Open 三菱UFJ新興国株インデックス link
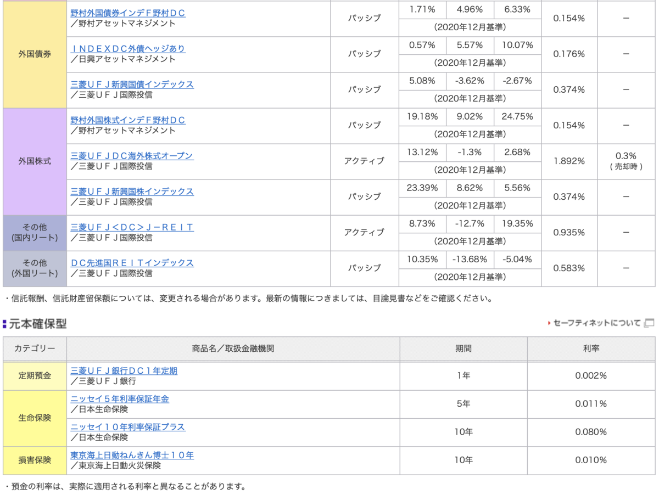Image resolution: width=659 pixels, height=495 pixels. pyautogui.click(x=132, y=191)
